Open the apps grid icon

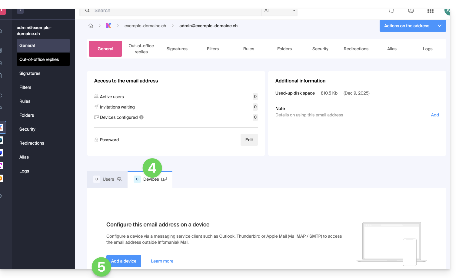[430, 11]
